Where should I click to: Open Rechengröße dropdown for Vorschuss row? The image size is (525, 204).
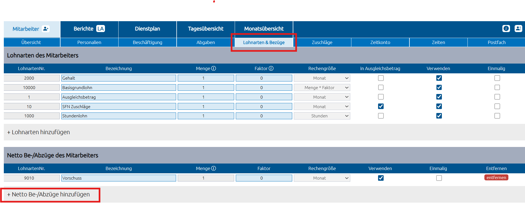(322, 178)
